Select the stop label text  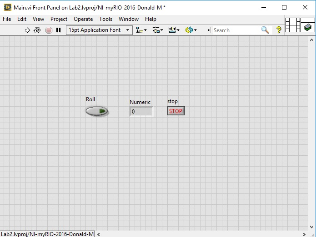click(172, 101)
